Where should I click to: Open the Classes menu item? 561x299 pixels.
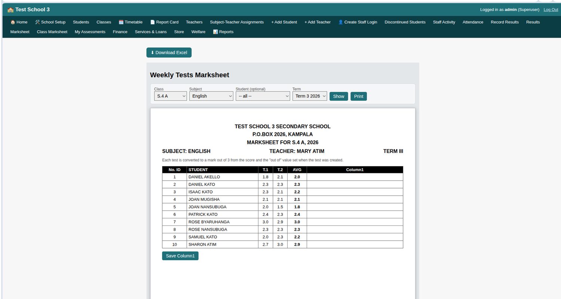pyautogui.click(x=104, y=22)
